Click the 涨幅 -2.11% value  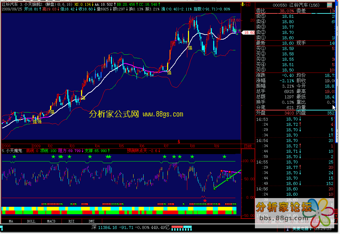[287, 81]
